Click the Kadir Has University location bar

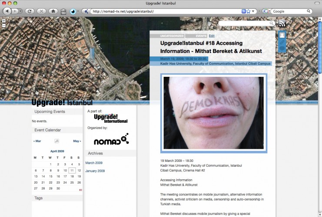(x=211, y=64)
